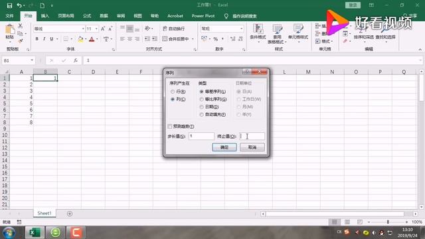This screenshot has width=425, height=239.
Task: Cut the selection with scissors icon
Action: click(21, 26)
